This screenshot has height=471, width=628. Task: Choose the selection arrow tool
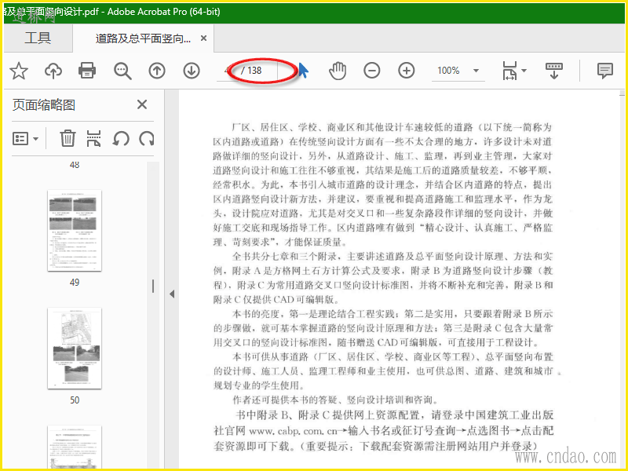(x=304, y=71)
